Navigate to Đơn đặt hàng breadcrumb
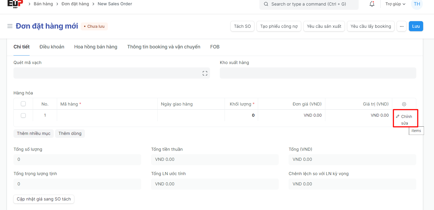The height and width of the screenshot is (210, 434). point(75,4)
